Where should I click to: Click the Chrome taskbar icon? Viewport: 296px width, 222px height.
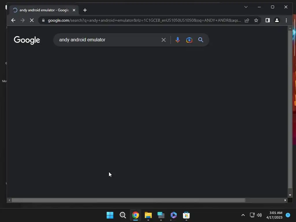tap(135, 215)
